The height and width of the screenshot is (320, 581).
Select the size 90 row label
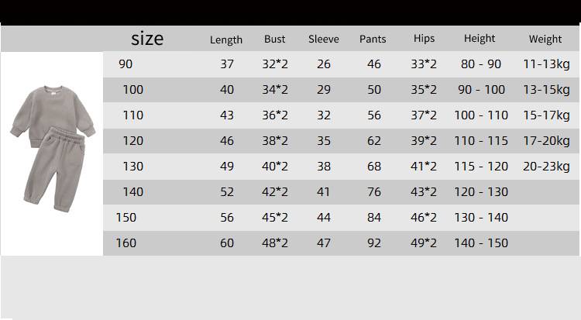(125, 64)
